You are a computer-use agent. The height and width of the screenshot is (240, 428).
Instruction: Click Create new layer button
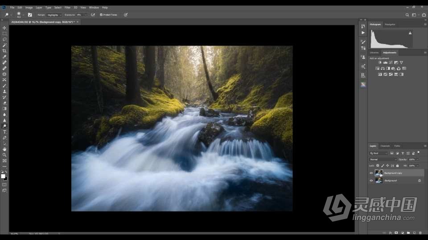(414, 233)
